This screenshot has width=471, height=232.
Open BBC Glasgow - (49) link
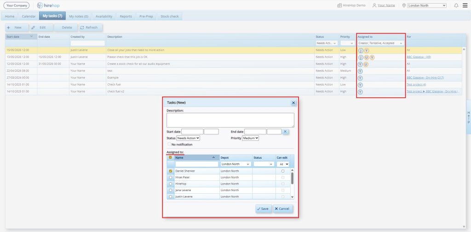click(419, 57)
